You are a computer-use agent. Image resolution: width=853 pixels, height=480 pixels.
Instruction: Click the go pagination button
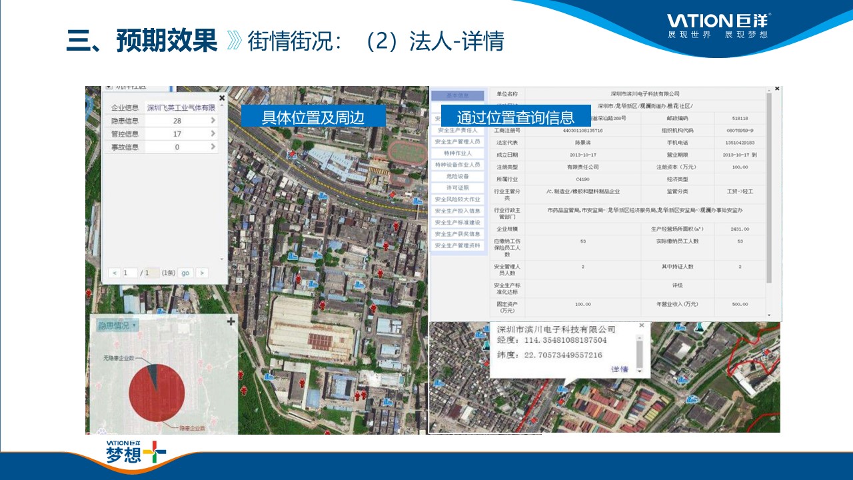185,273
